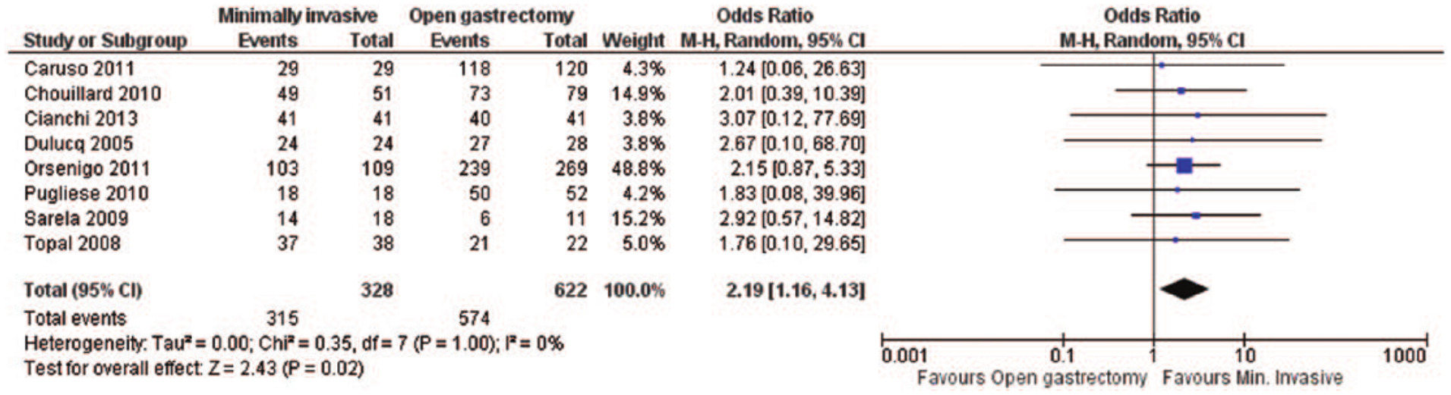
Task: Click the axis tick labeled 1000
Action: (1403, 355)
